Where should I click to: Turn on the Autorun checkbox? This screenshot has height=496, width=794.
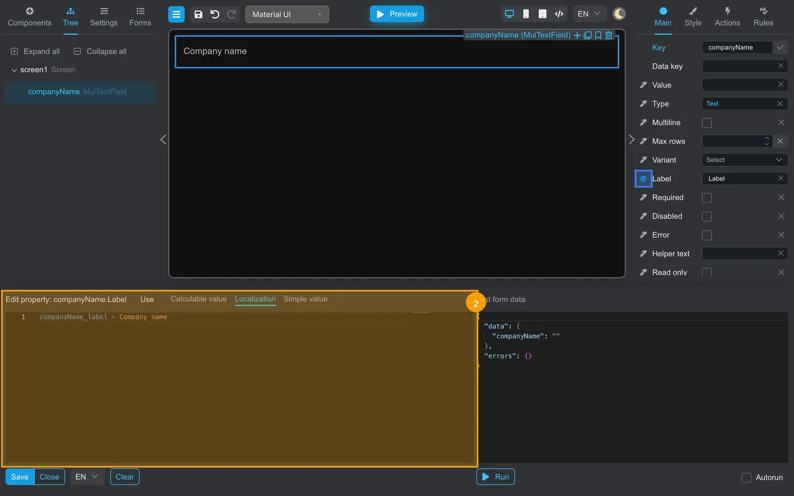point(747,478)
